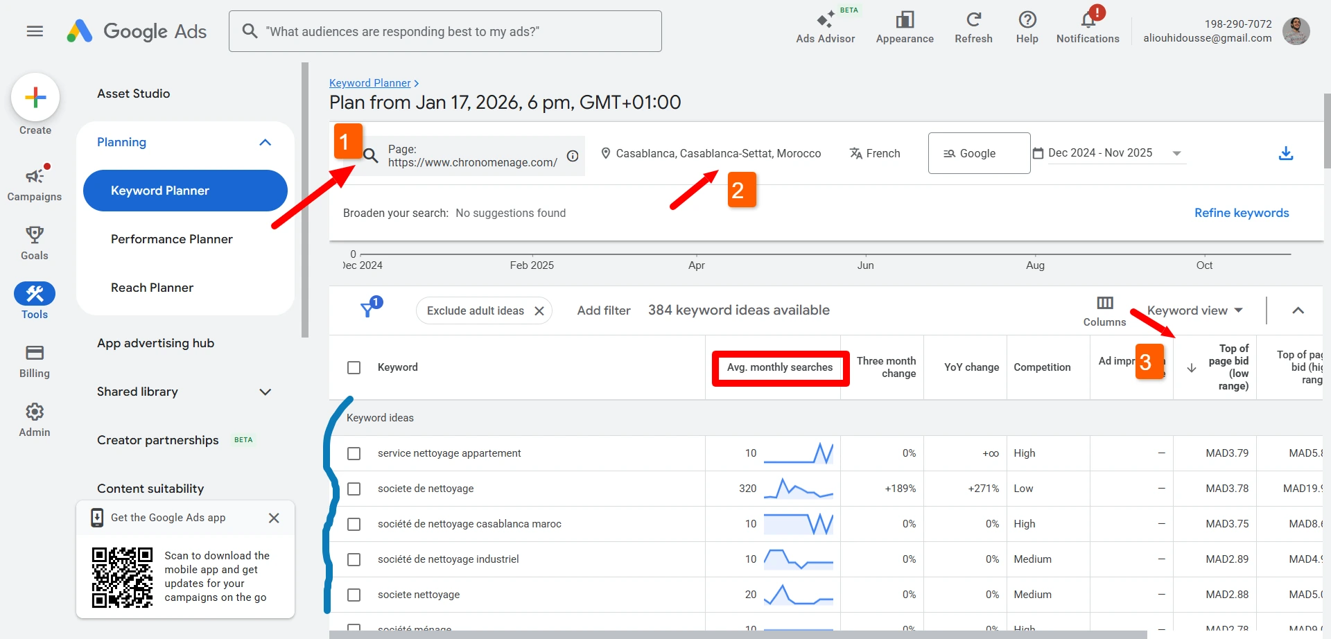Viewport: 1331px width, 639px height.
Task: Download keyword ideas with the download icon
Action: point(1285,153)
